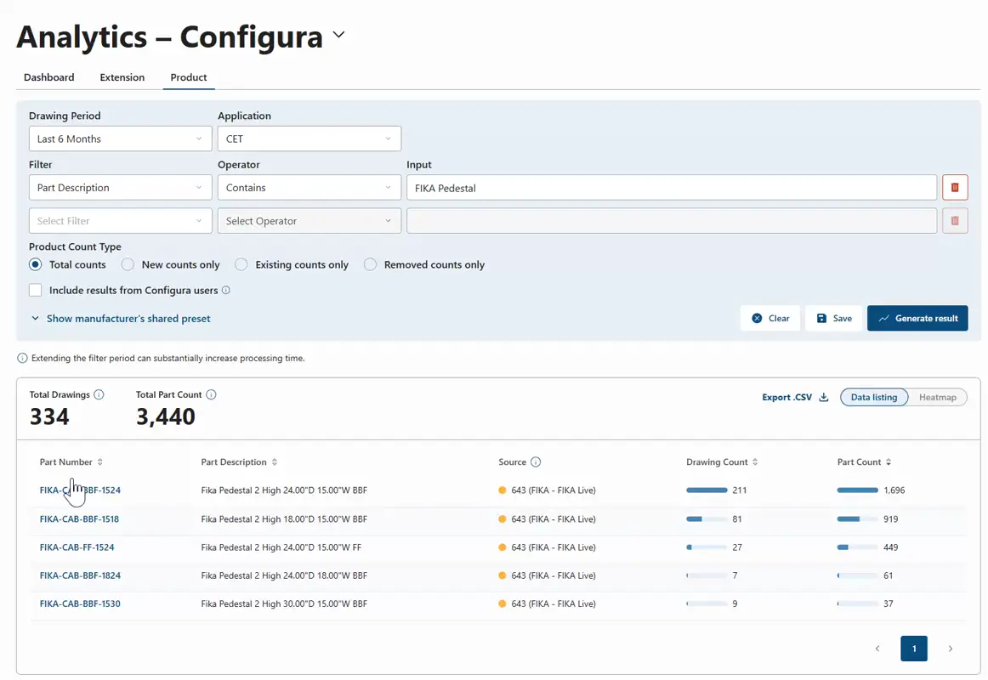Switch view to Data listing

point(874,397)
